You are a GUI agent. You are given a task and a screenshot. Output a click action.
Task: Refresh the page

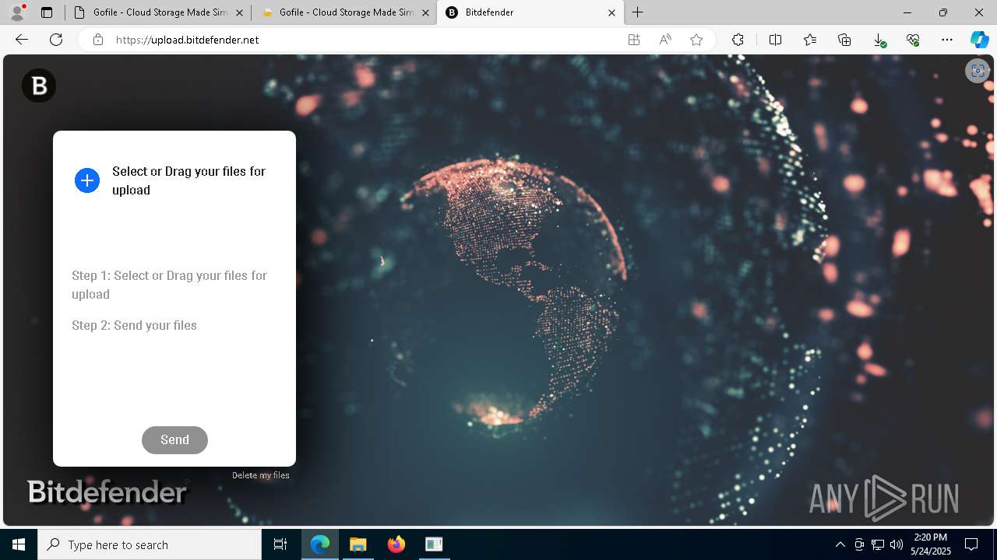click(x=56, y=40)
